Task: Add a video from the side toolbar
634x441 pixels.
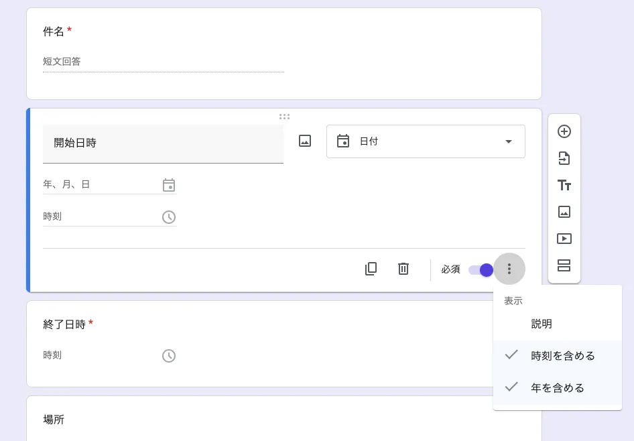Action: coord(564,239)
